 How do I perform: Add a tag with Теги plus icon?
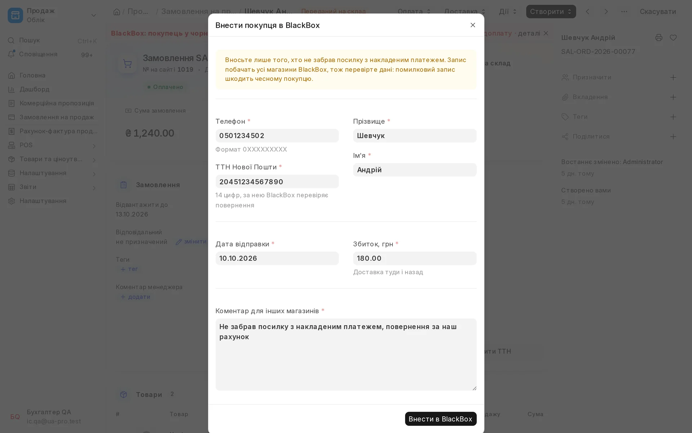click(673, 117)
